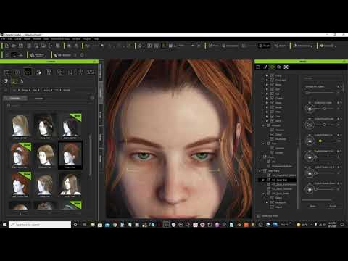Click the Save icon in the toolbar

pyautogui.click(x=21, y=46)
